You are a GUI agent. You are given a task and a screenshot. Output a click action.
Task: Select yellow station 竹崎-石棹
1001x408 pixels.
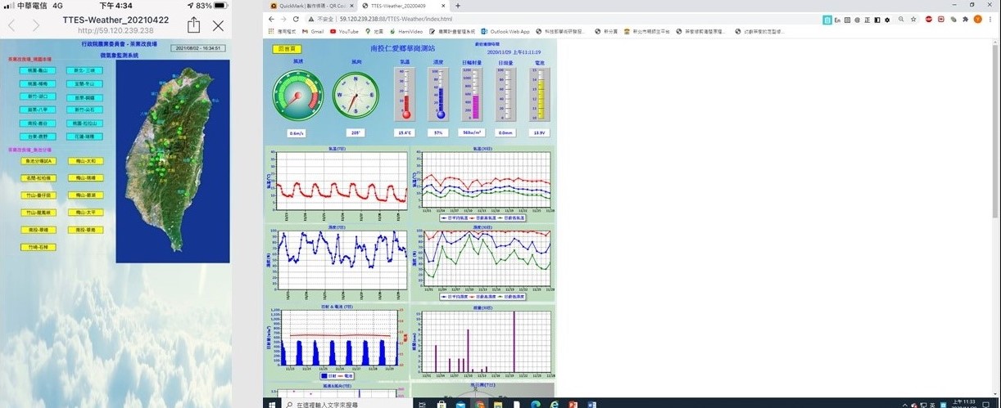37,247
